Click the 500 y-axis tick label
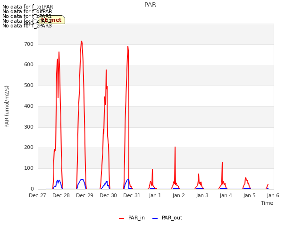This screenshot has height=227, width=302. (x=29, y=85)
